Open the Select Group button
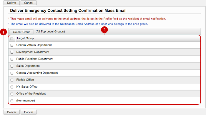Screen dimensions: 206x115 pos(22,32)
